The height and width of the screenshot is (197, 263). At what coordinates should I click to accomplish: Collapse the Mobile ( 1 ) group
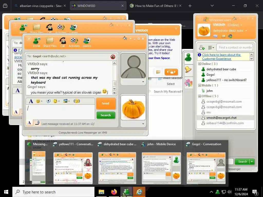200,85
